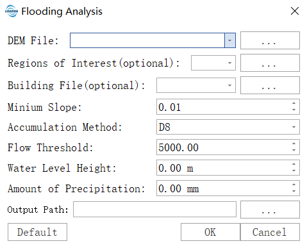Reset parameters with the Default button
This screenshot has height=248, width=307.
click(x=37, y=232)
